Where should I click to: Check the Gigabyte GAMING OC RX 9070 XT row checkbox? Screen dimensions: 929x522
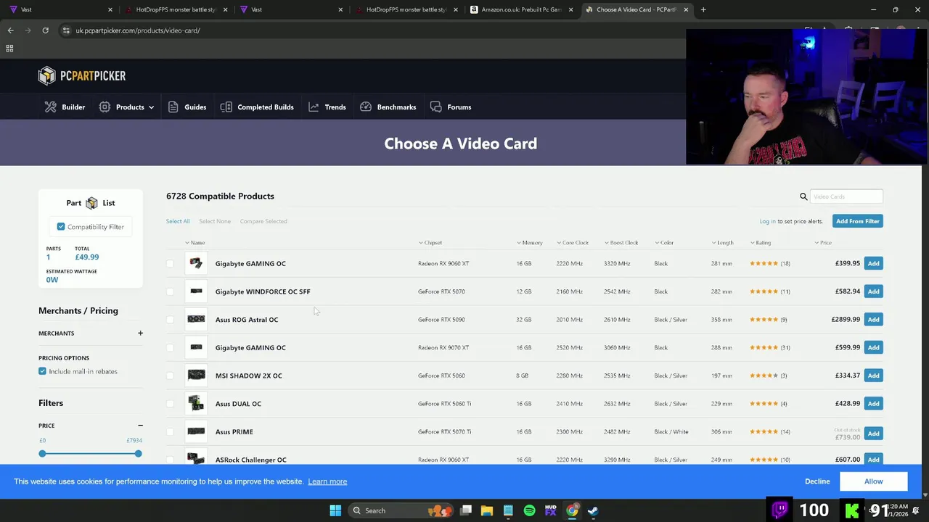pos(170,347)
